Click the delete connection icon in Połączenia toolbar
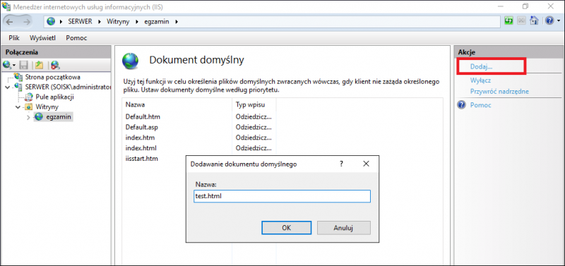The image size is (565, 266). point(55,65)
